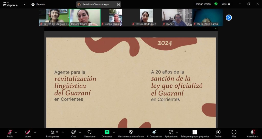Expand audio options arrow beside Audio

point(16,132)
